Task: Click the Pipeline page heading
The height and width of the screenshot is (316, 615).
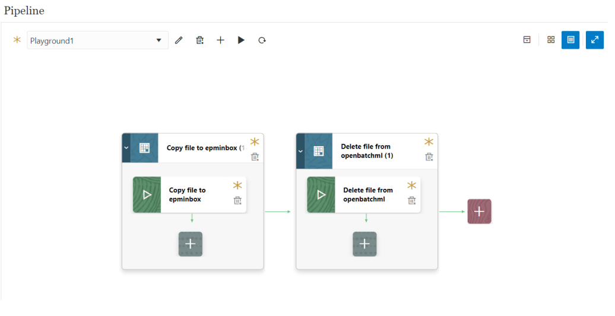Action: (24, 11)
